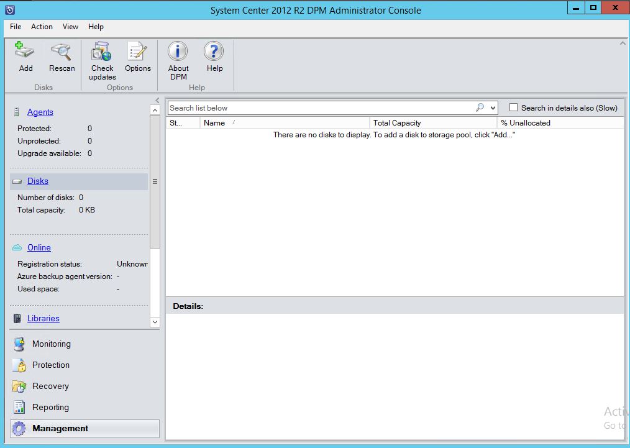This screenshot has width=630, height=448.
Task: Open the Help menu
Action: click(96, 27)
